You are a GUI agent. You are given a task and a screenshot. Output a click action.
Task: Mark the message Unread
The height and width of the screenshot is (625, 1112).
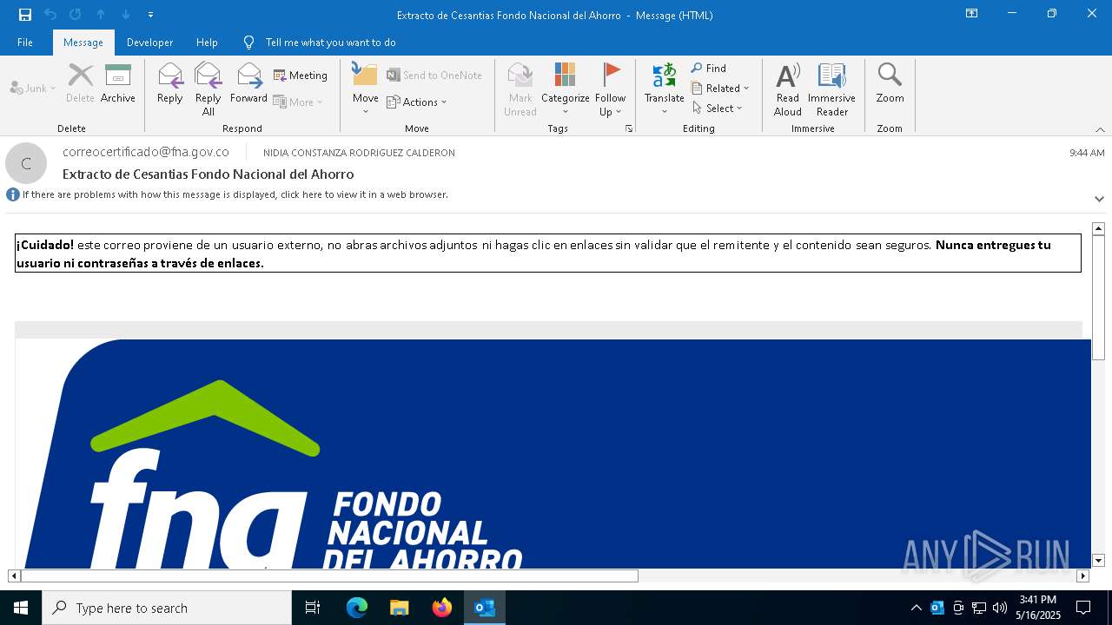pyautogui.click(x=520, y=89)
